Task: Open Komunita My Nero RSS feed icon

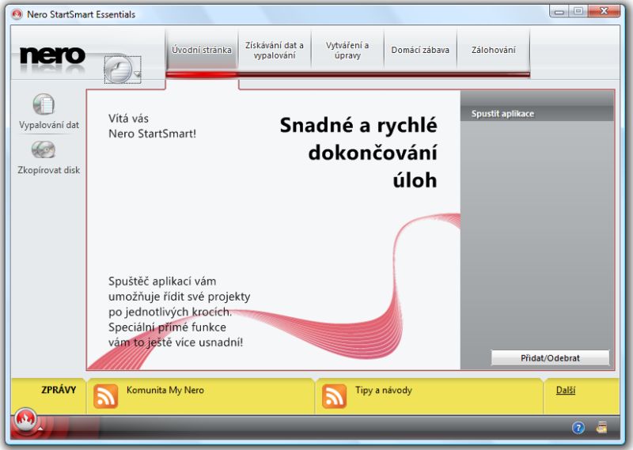Action: click(x=106, y=396)
